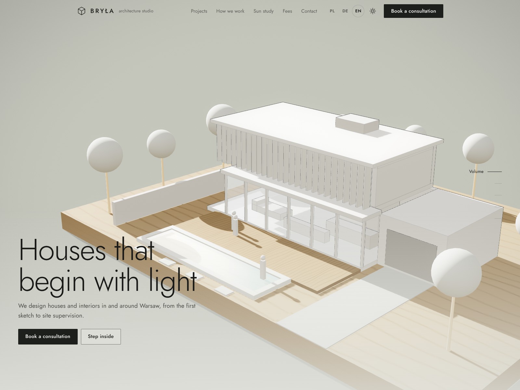Open the Sun study section
Viewport: 520px width, 390px height.
point(264,11)
